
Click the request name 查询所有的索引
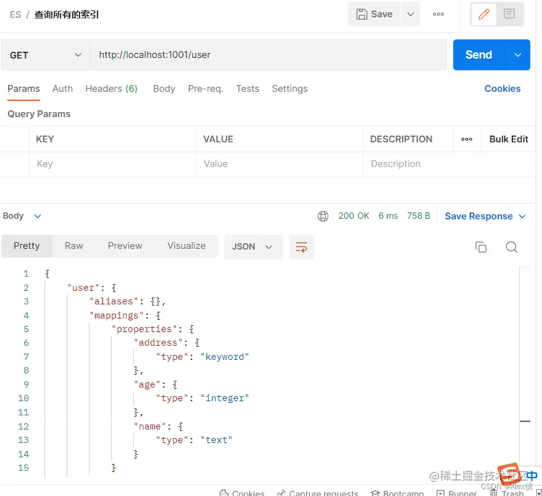(x=67, y=15)
